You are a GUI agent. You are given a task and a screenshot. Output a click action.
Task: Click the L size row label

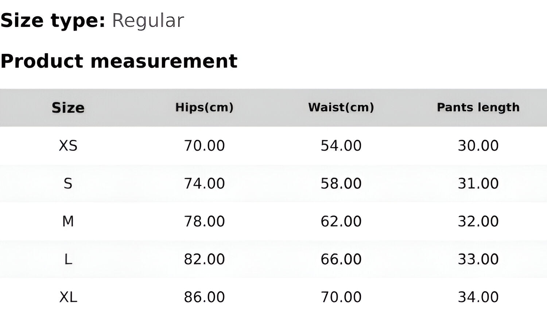coord(68,259)
